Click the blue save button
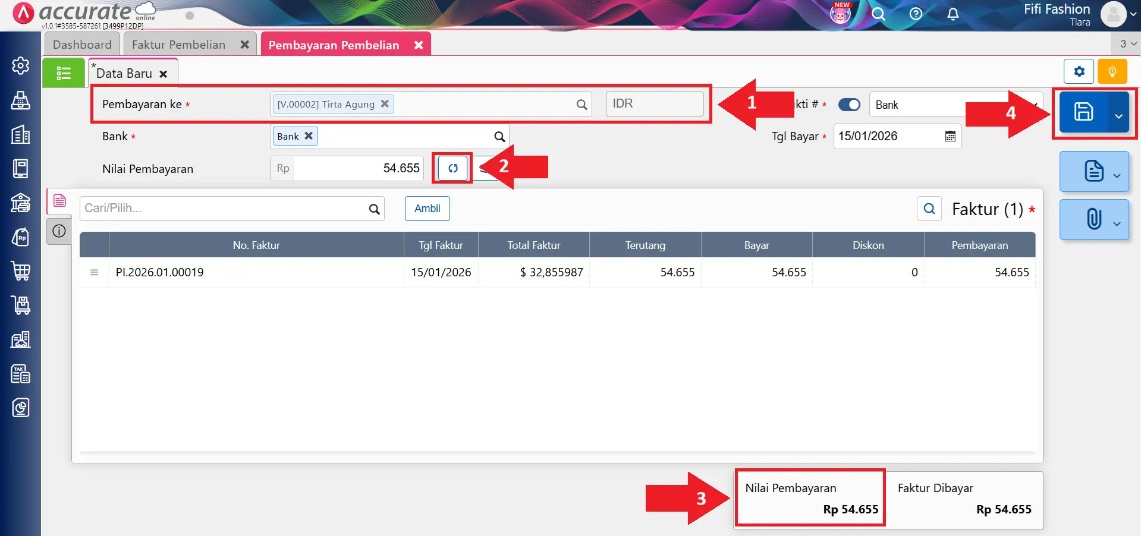Image resolution: width=1141 pixels, height=536 pixels. 1083,112
